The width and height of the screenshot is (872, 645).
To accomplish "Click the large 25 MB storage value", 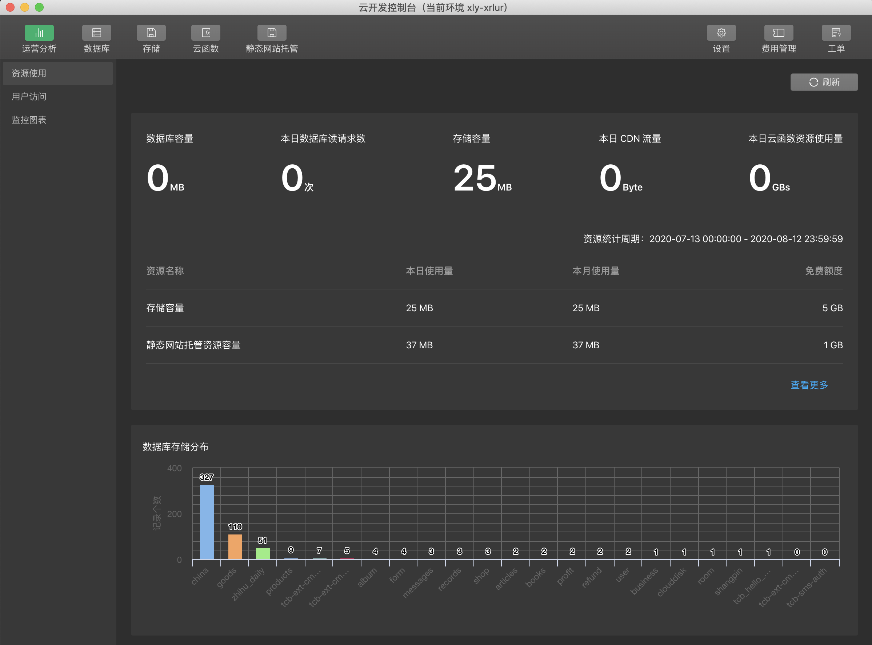I will click(482, 178).
